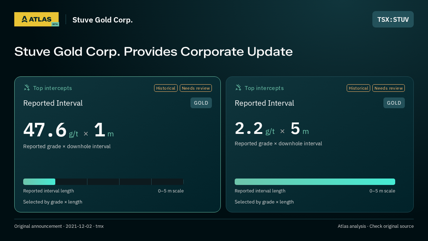Click Selected by grade × length in the 47.6 g/t card
Screen dimensions: 428x241
(53, 202)
